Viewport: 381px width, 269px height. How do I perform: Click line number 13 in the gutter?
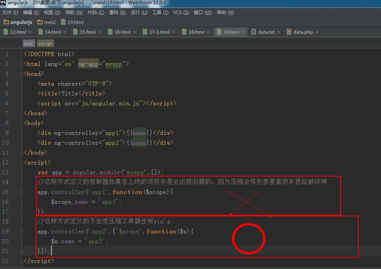point(5,172)
